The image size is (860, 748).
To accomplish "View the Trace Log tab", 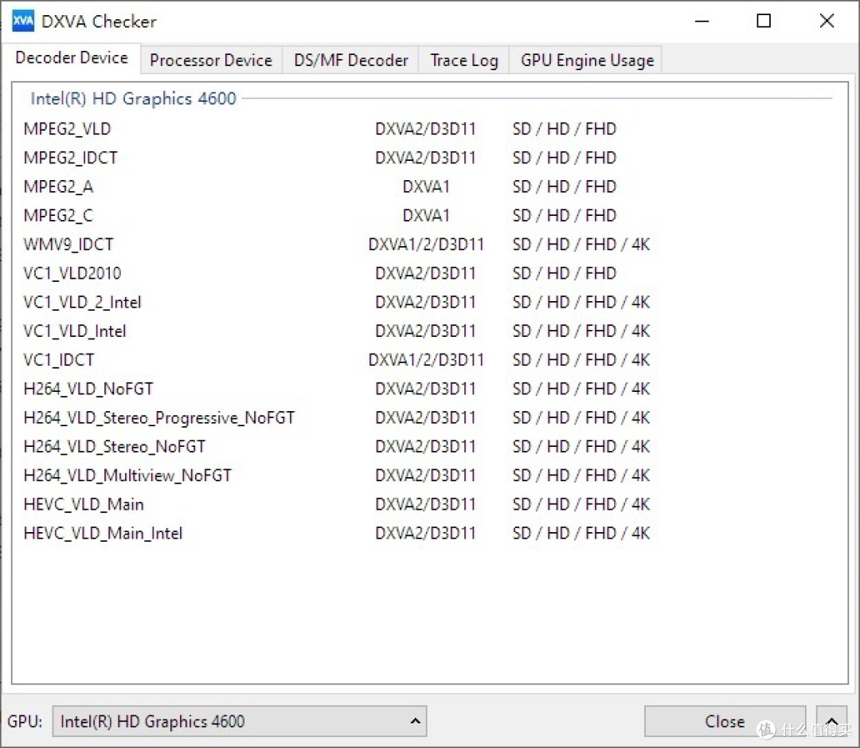I will click(463, 60).
